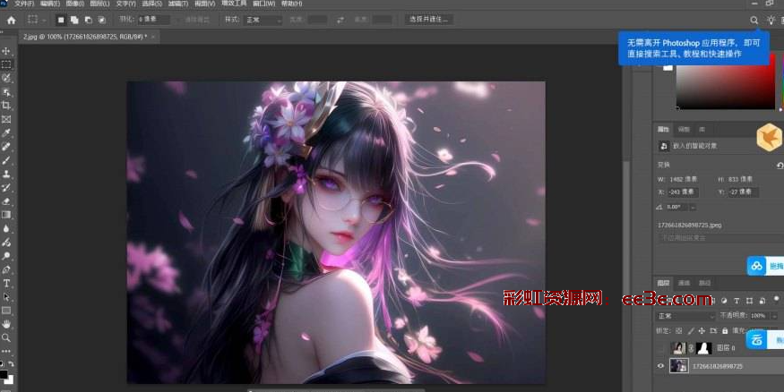The height and width of the screenshot is (392, 784).
Task: Open the 滤镜 (Filter) menu
Action: (x=175, y=4)
